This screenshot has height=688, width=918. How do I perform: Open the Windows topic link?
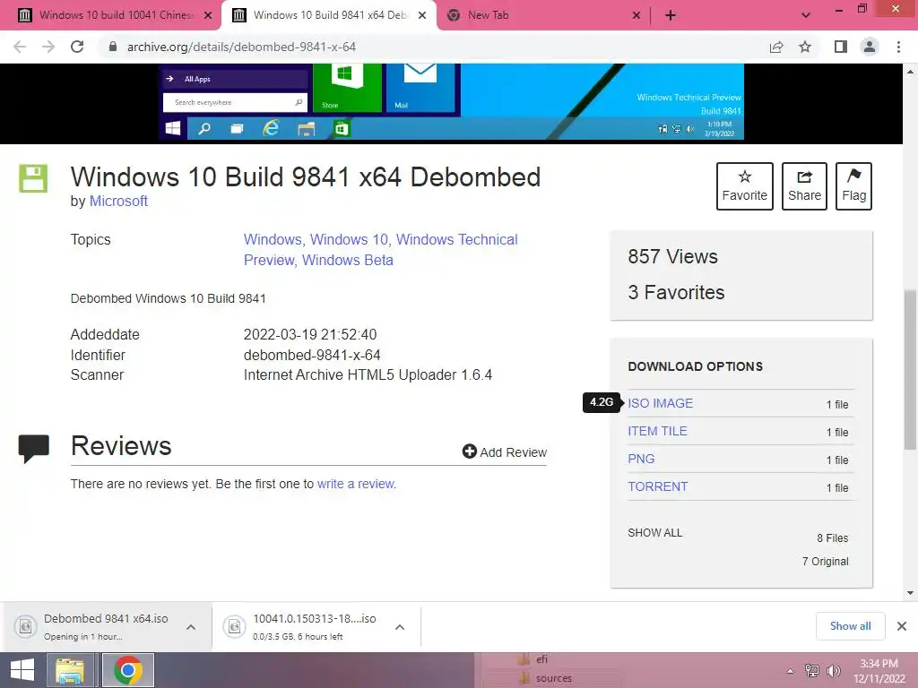(273, 239)
